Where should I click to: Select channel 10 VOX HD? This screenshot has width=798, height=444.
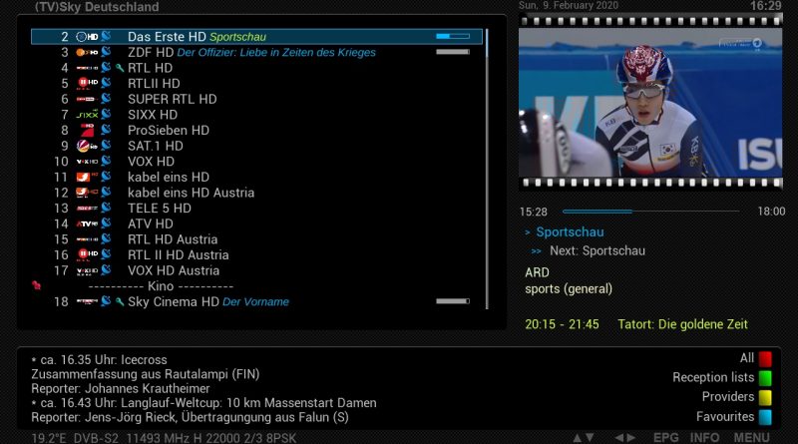(x=256, y=162)
